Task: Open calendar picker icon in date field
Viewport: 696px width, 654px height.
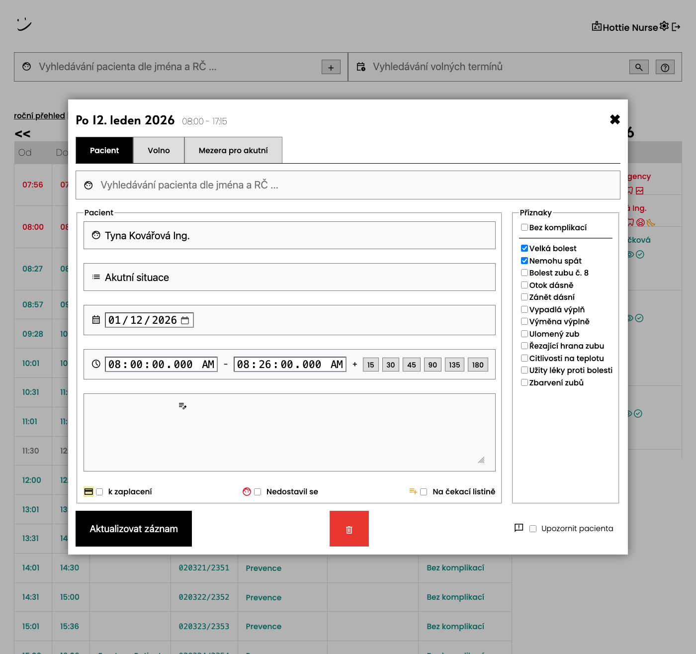Action: point(185,320)
